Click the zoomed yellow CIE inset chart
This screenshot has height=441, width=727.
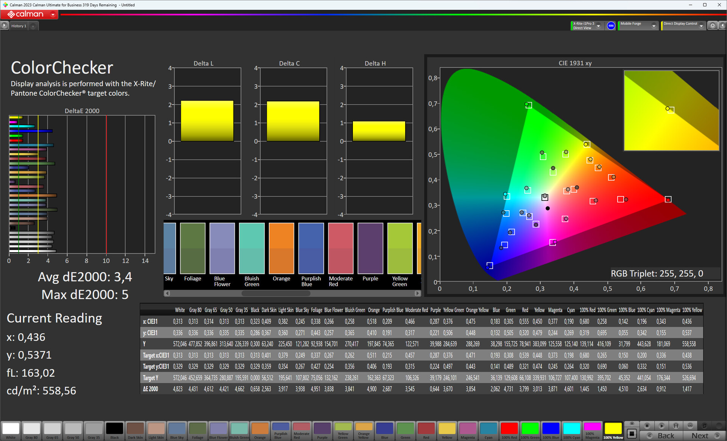point(671,110)
